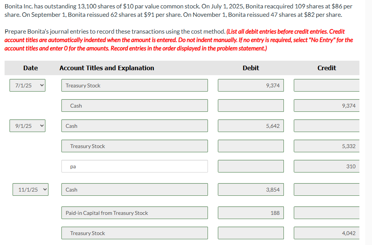Click the debit field showing 188
Viewport: 372px width, 245px height.
[251, 213]
